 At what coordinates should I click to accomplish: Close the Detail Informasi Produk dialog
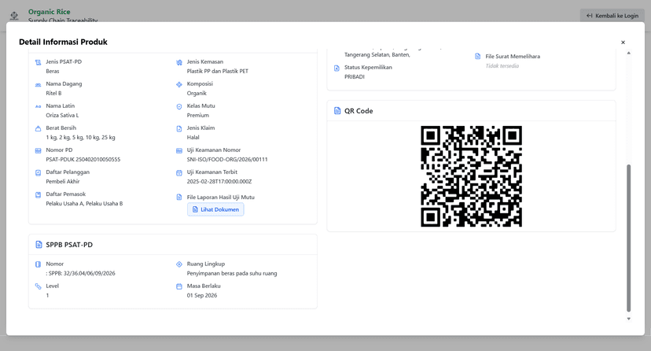pos(623,42)
